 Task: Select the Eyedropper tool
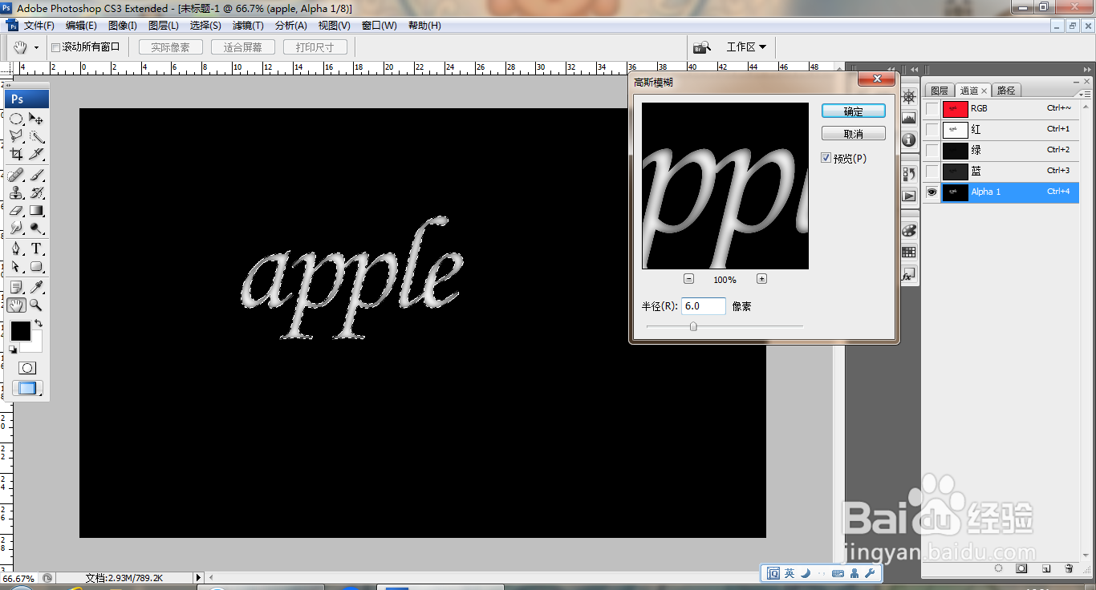coord(36,287)
